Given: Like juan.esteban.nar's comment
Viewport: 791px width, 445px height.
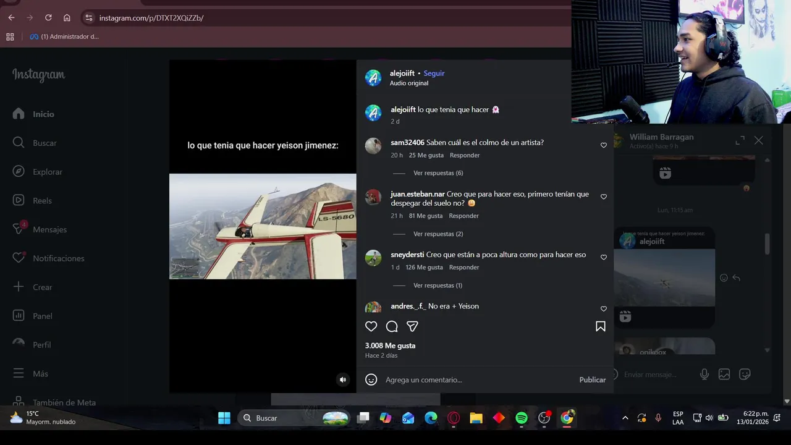Looking at the screenshot, I should [604, 197].
